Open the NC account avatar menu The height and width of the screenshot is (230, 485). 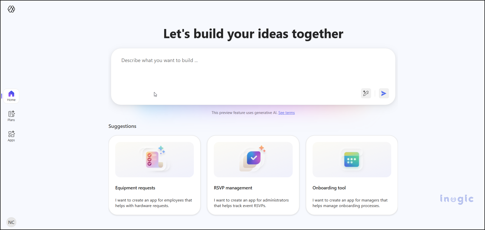click(11, 222)
